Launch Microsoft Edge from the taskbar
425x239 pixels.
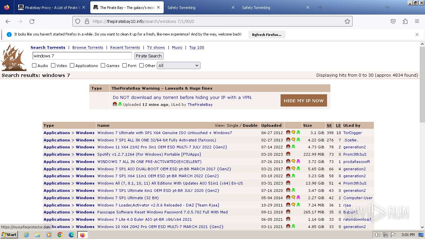(x=71, y=235)
